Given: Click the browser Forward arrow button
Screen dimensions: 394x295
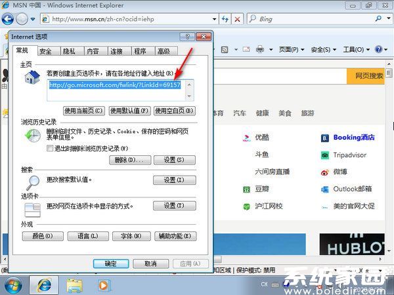Looking at the screenshot, I should (x=22, y=19).
